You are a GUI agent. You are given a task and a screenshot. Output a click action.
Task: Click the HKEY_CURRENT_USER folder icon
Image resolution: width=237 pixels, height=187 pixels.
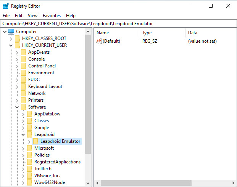[18, 45]
